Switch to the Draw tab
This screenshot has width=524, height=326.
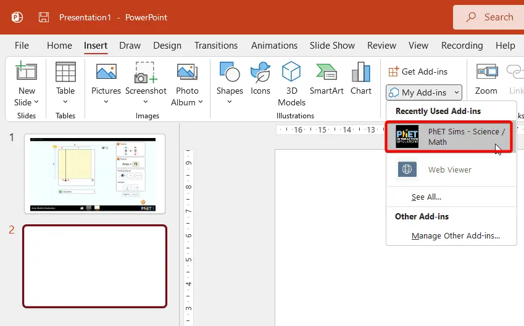click(130, 46)
